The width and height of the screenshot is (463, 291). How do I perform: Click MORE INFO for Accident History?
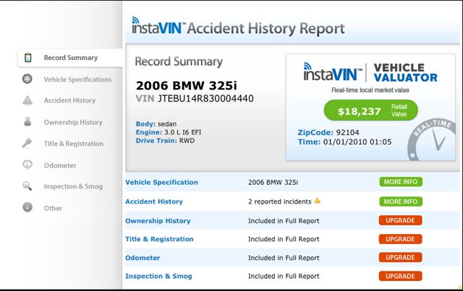401,201
